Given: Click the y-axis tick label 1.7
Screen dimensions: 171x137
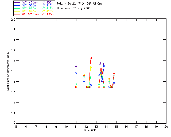Looking at the screenshot, I should pyautogui.click(x=13, y=50).
